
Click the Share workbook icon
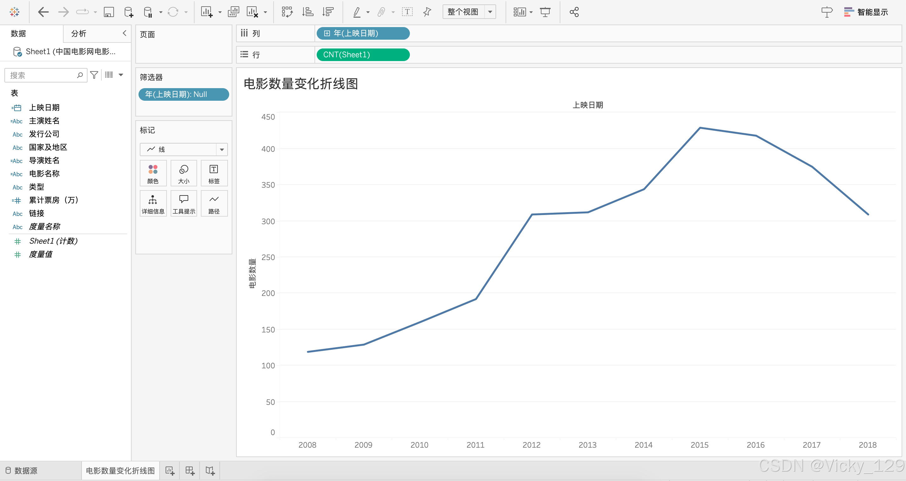click(x=574, y=12)
